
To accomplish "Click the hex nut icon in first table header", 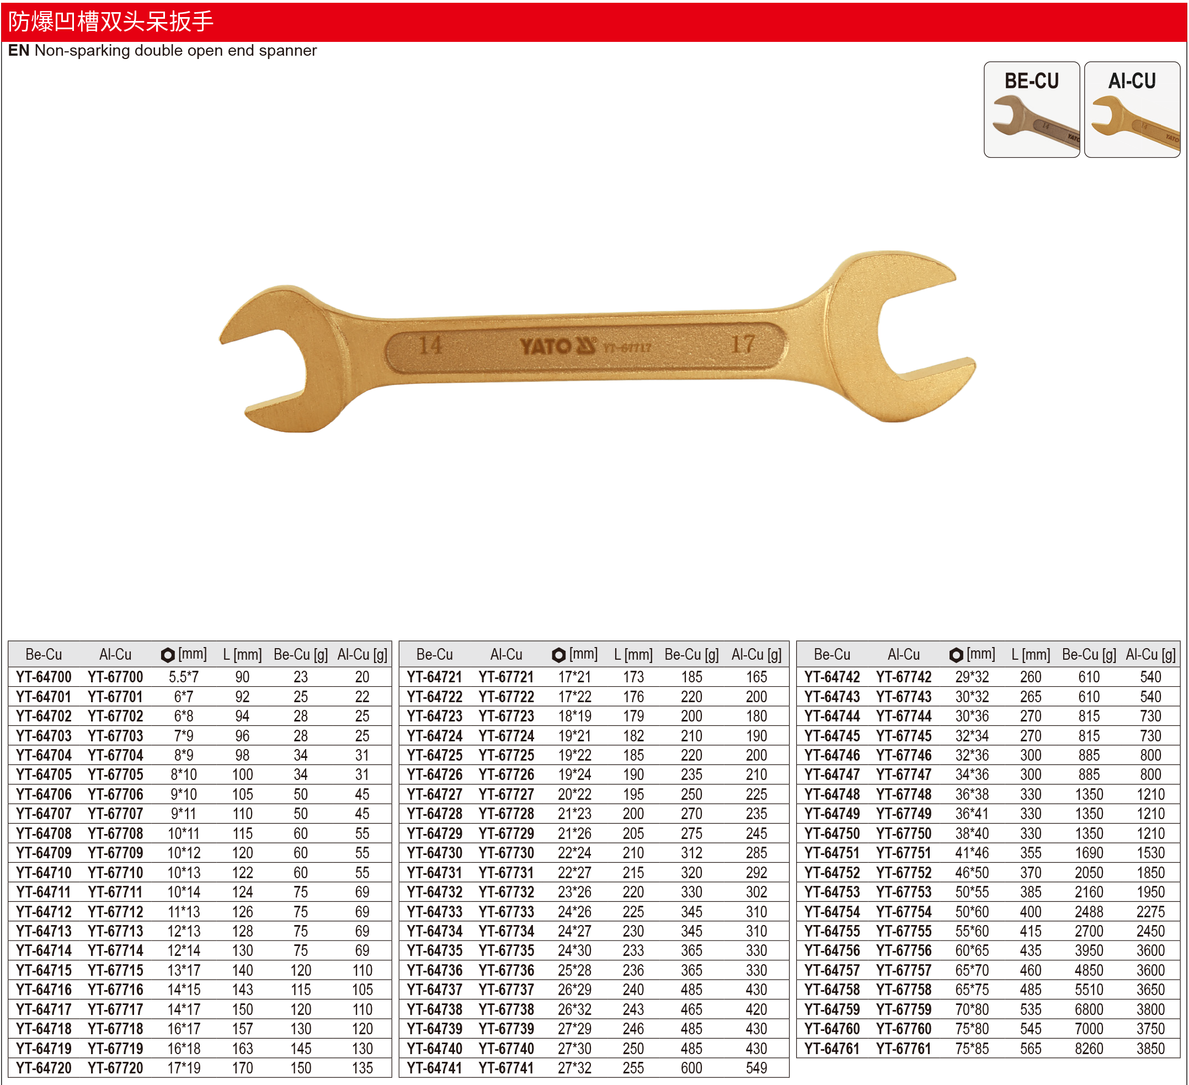I will (x=168, y=655).
